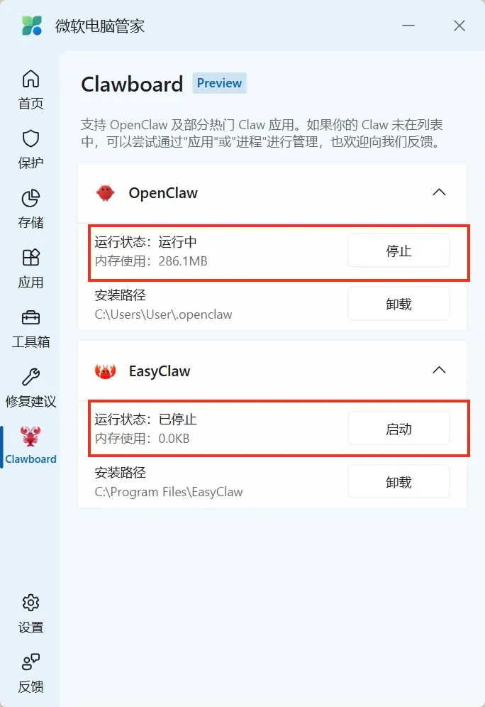Select the 保护 shield icon
This screenshot has height=707, width=485.
(x=30, y=138)
